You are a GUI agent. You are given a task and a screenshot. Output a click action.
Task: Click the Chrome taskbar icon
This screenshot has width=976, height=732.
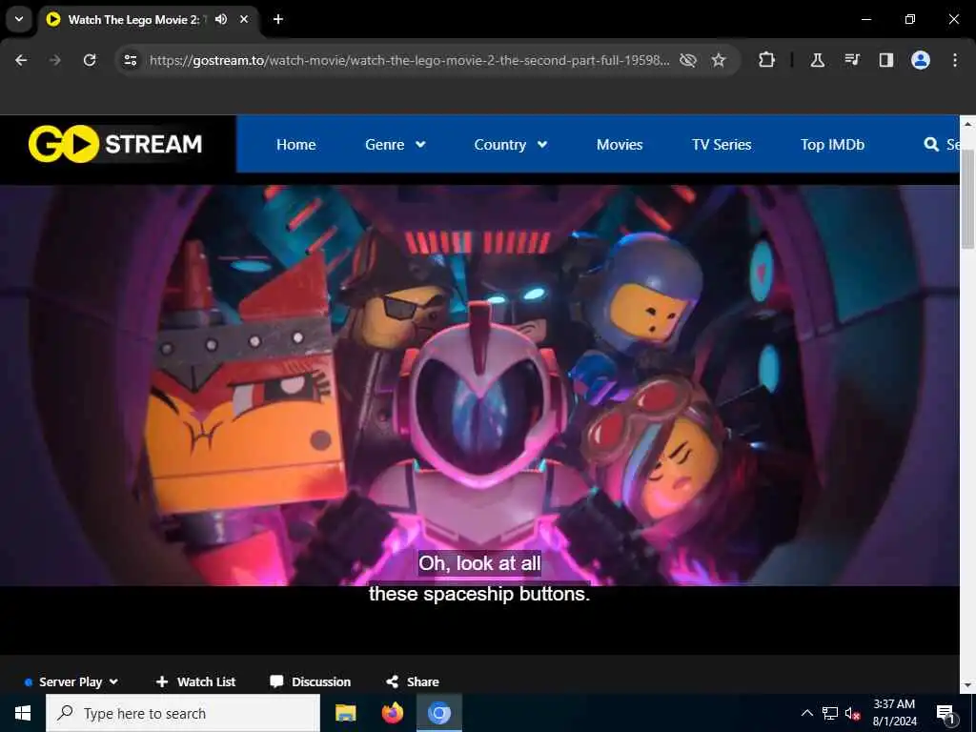coord(438,713)
